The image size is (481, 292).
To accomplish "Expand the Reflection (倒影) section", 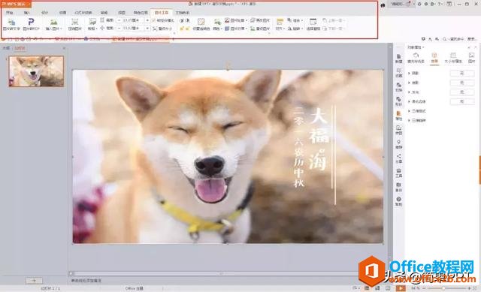I will (x=413, y=83).
